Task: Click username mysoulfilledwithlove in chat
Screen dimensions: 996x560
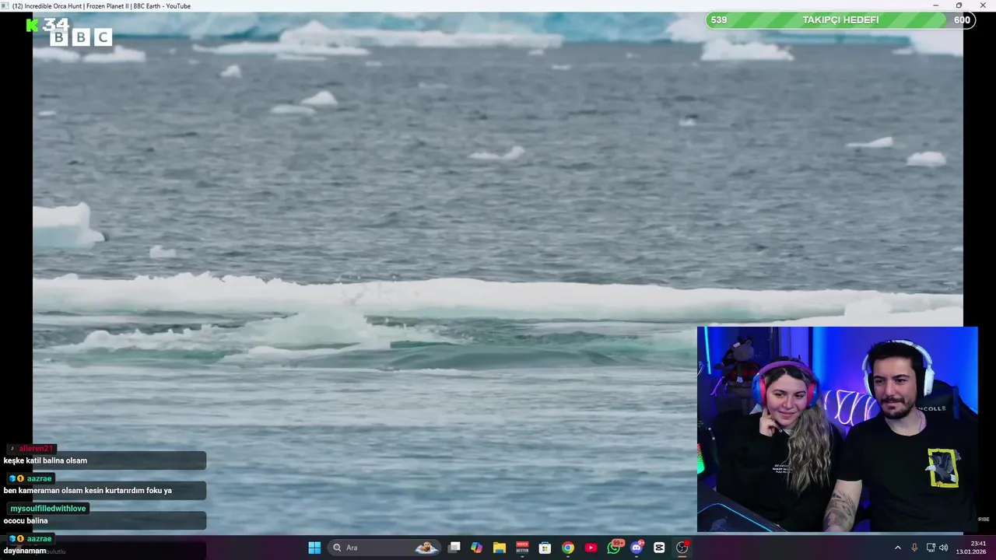Action: click(x=47, y=509)
